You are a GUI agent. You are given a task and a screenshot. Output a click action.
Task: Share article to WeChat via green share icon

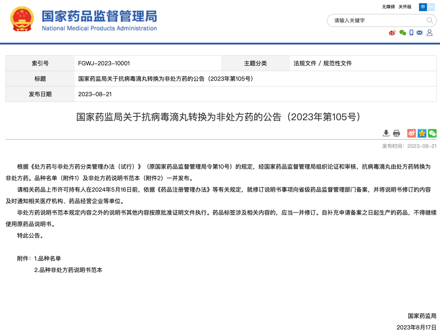coord(432,133)
